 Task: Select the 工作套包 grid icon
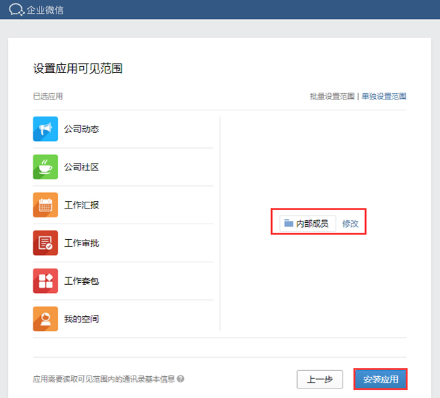click(45, 281)
